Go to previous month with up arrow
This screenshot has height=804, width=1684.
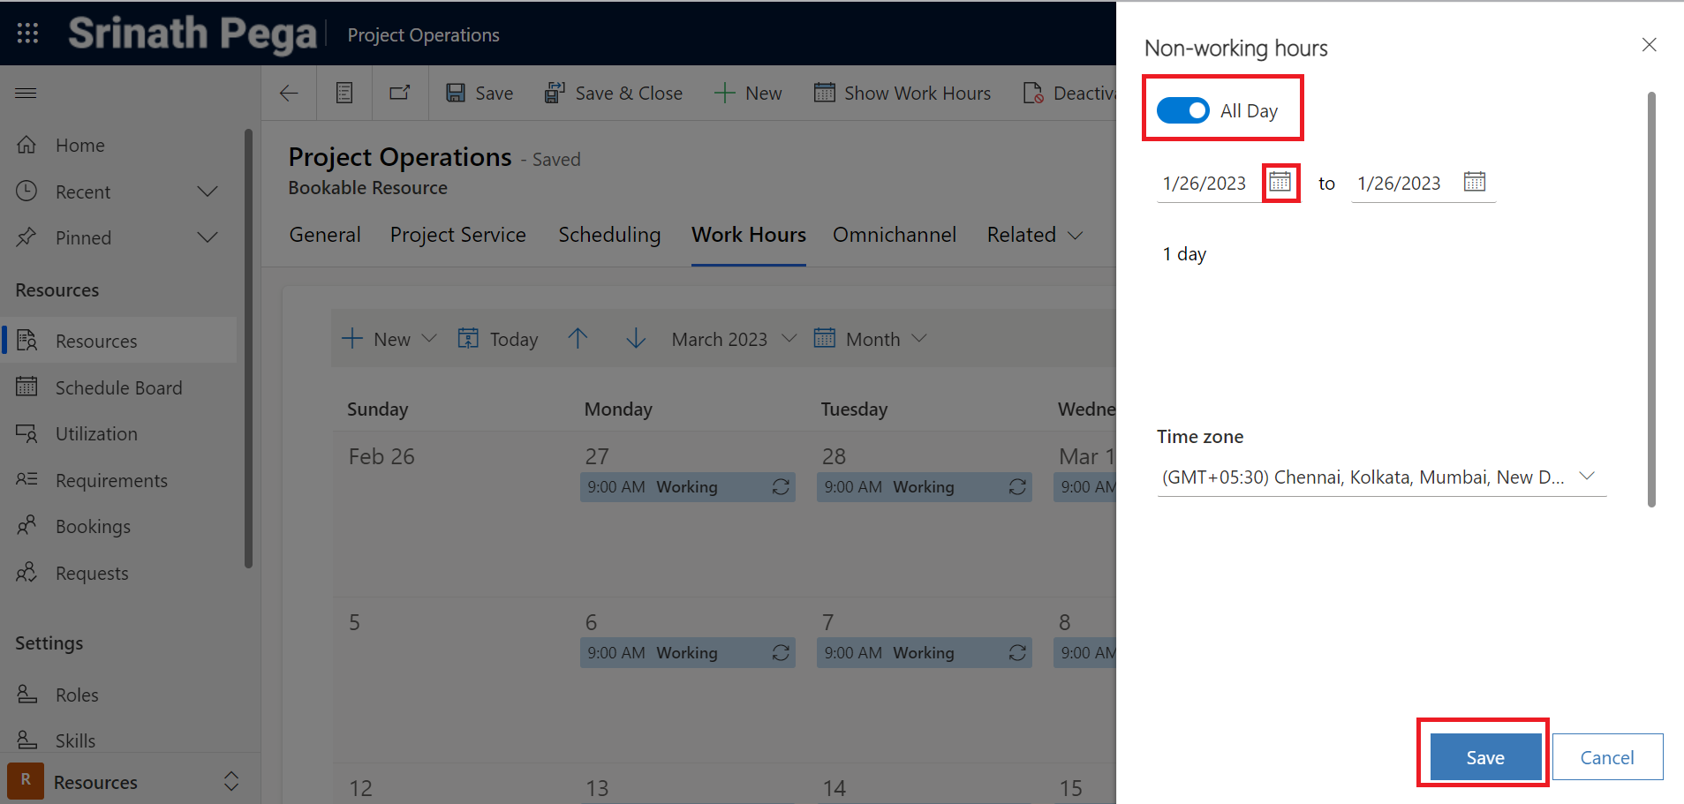coord(578,339)
